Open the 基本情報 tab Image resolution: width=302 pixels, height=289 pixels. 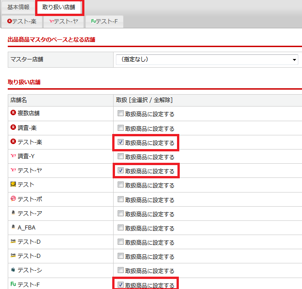(x=18, y=7)
